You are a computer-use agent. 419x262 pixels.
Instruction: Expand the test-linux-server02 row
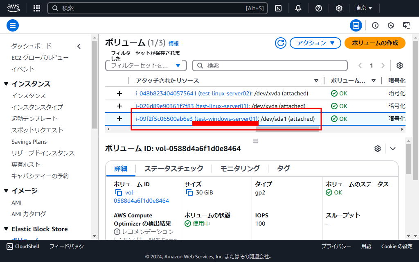click(x=119, y=93)
